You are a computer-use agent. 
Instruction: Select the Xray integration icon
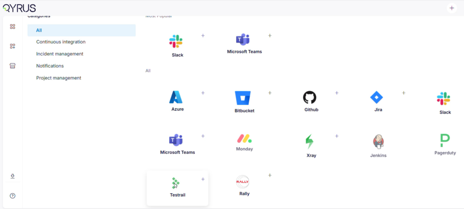(x=309, y=141)
